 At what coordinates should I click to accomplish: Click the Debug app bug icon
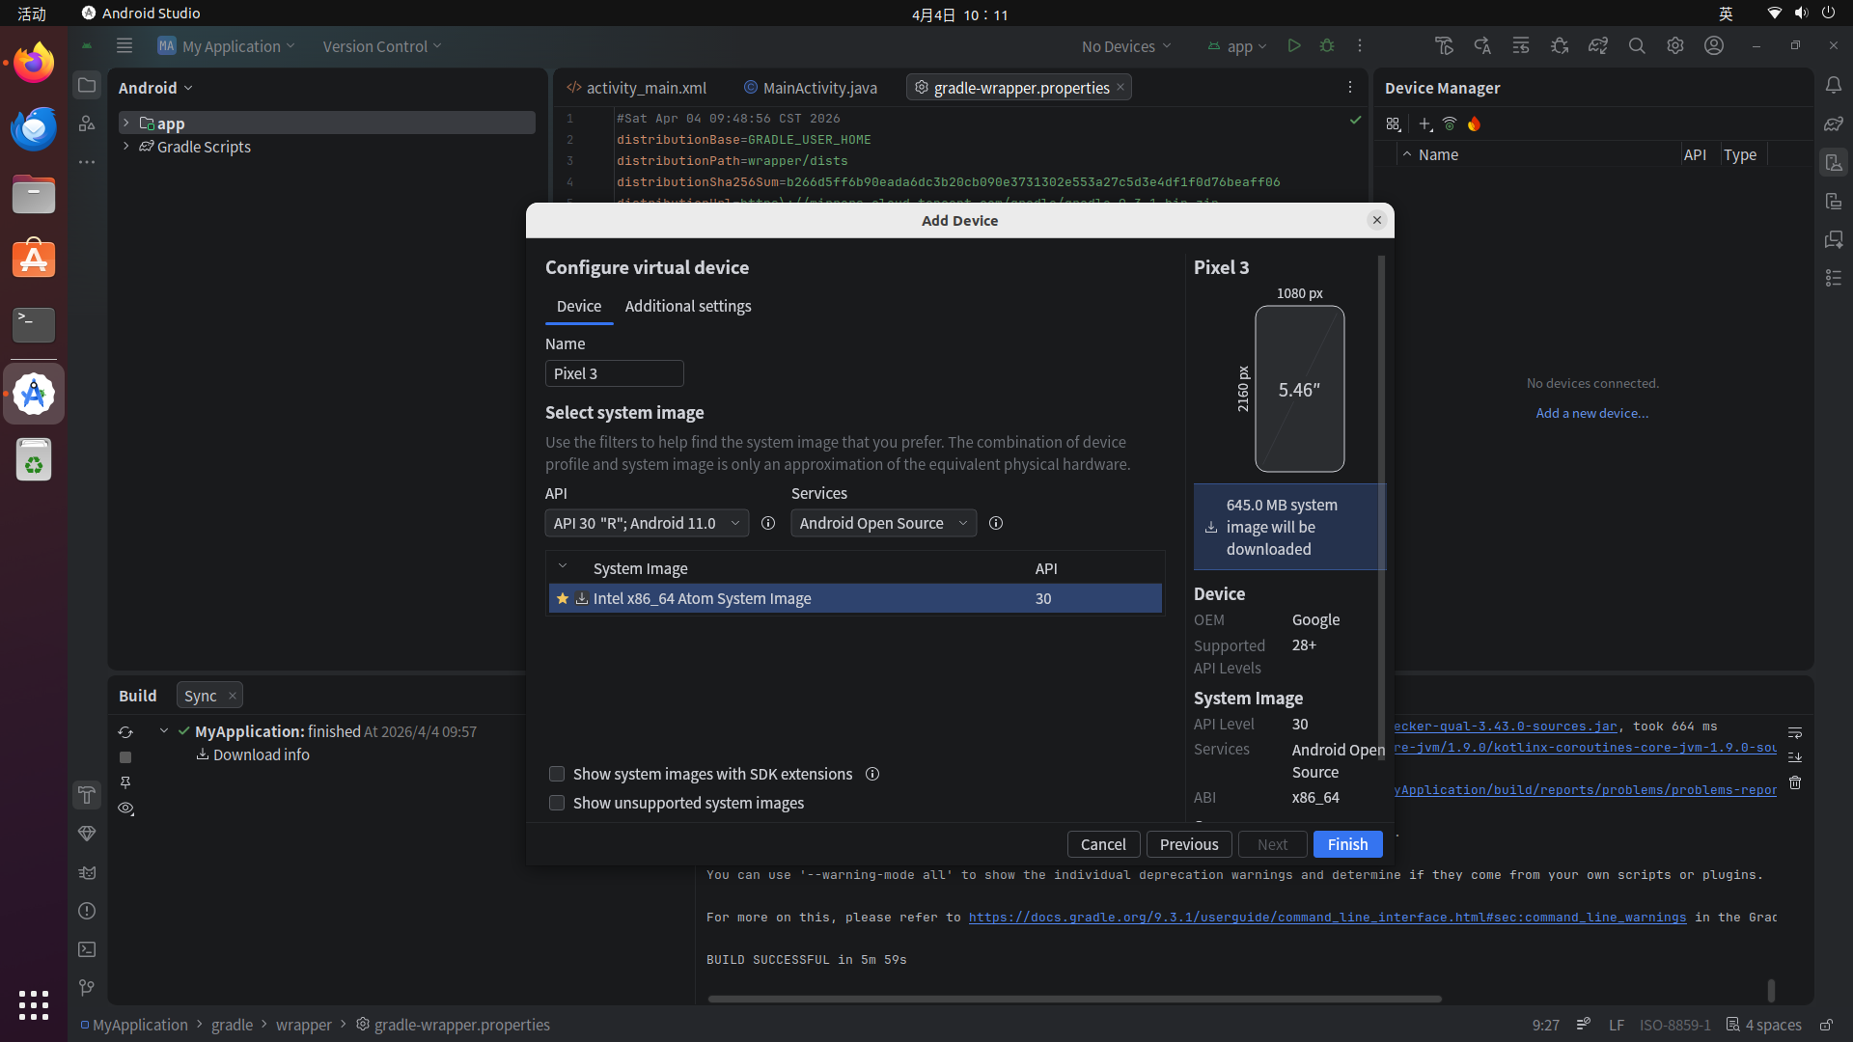(x=1327, y=45)
